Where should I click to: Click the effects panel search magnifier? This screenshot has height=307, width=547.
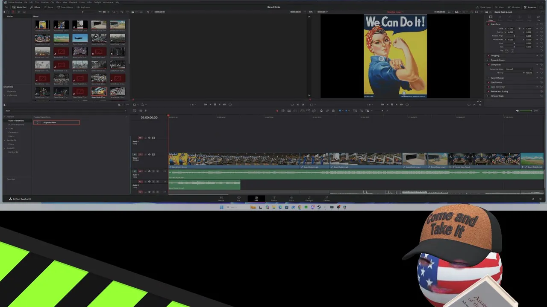[119, 105]
